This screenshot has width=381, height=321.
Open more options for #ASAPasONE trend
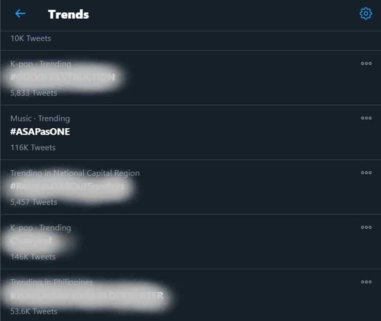click(x=366, y=118)
